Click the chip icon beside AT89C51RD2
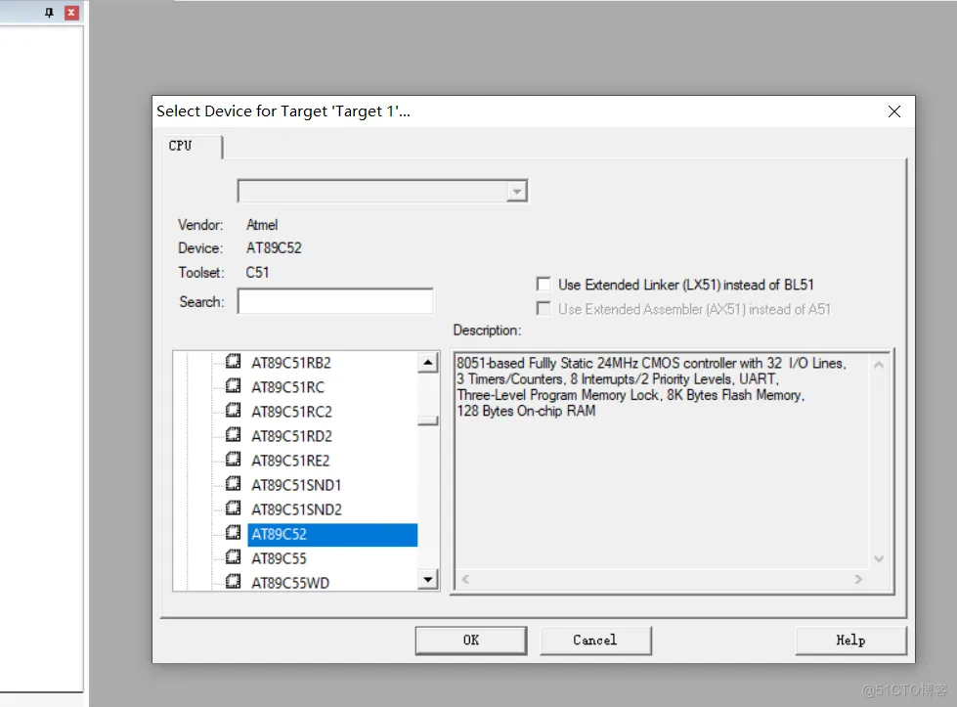Screen dimensions: 957x707 233,435
